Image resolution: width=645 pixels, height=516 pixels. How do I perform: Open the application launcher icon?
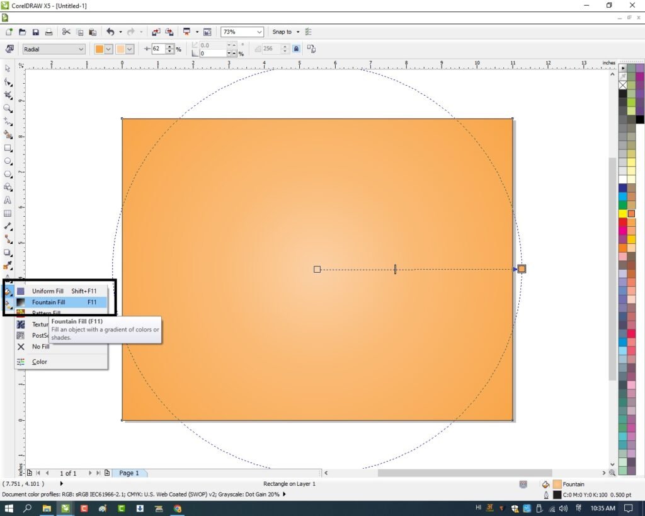pyautogui.click(x=186, y=32)
